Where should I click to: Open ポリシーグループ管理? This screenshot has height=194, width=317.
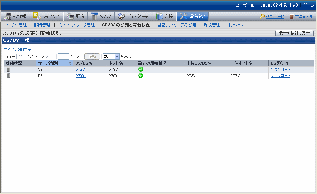(x=76, y=25)
